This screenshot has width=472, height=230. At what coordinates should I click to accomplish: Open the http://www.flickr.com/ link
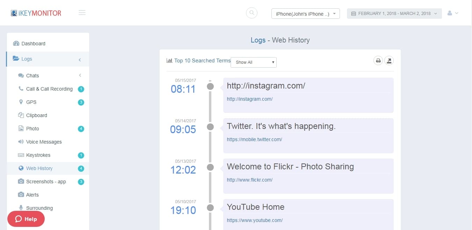[x=249, y=180]
